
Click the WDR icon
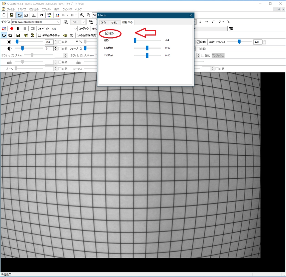(50, 15)
